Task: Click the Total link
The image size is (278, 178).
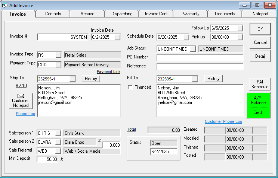Action: pos(132,129)
